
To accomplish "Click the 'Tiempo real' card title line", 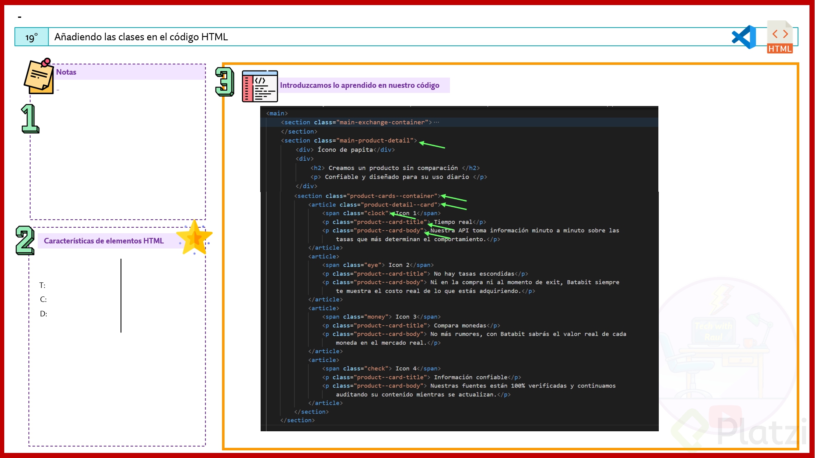I will point(404,222).
